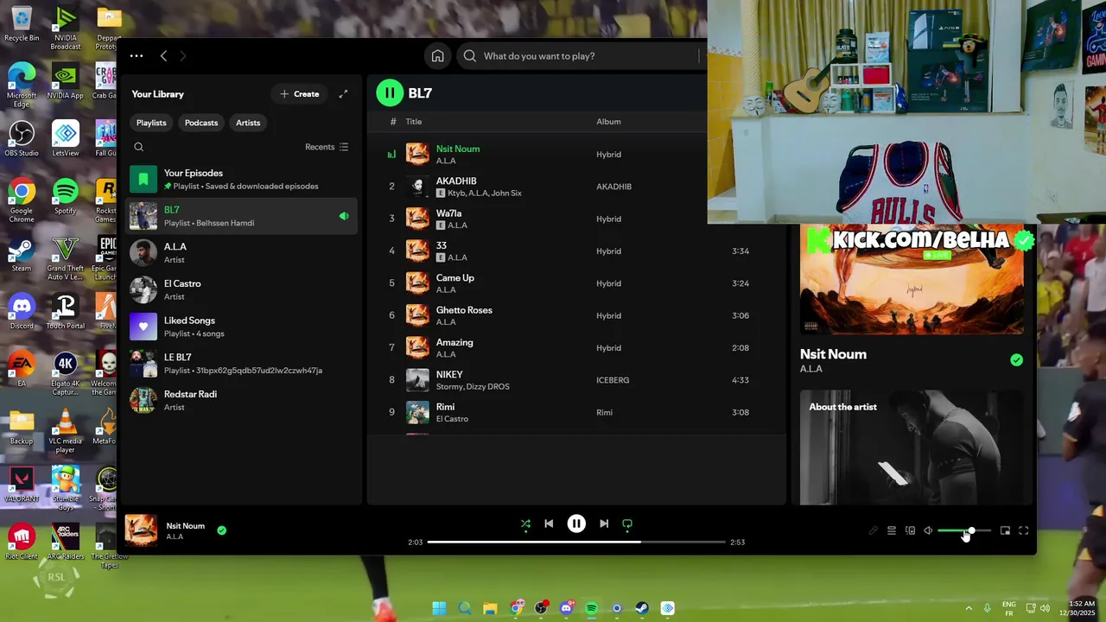The width and height of the screenshot is (1106, 622).
Task: Play the NIKEY track
Action: click(x=449, y=375)
